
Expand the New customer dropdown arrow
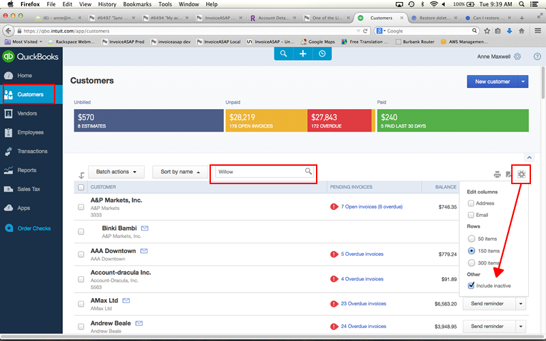point(523,81)
